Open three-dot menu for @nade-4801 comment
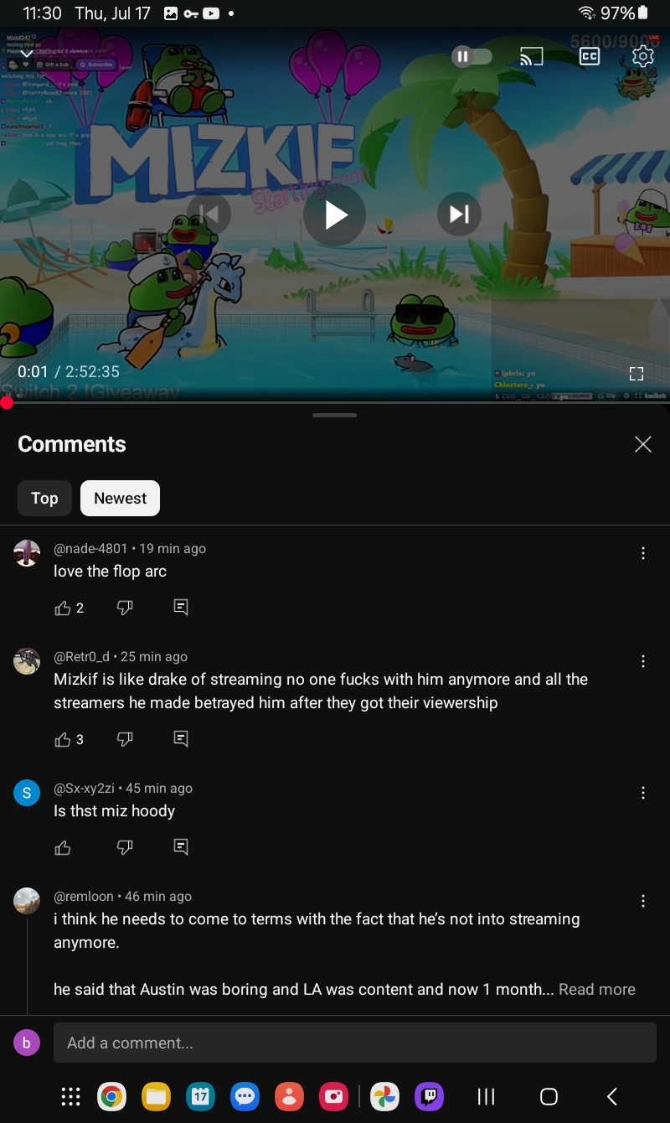Screen dimensions: 670x1123 click(x=643, y=553)
